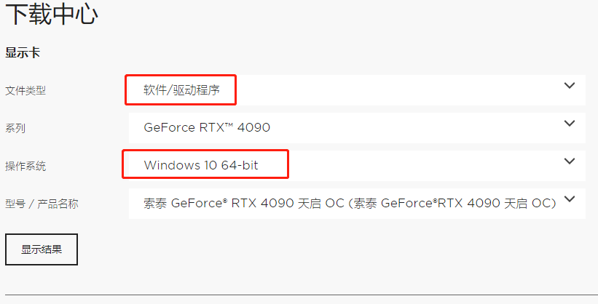Click blank space in the 系列 field
This screenshot has height=304, width=598.
pos(408,128)
